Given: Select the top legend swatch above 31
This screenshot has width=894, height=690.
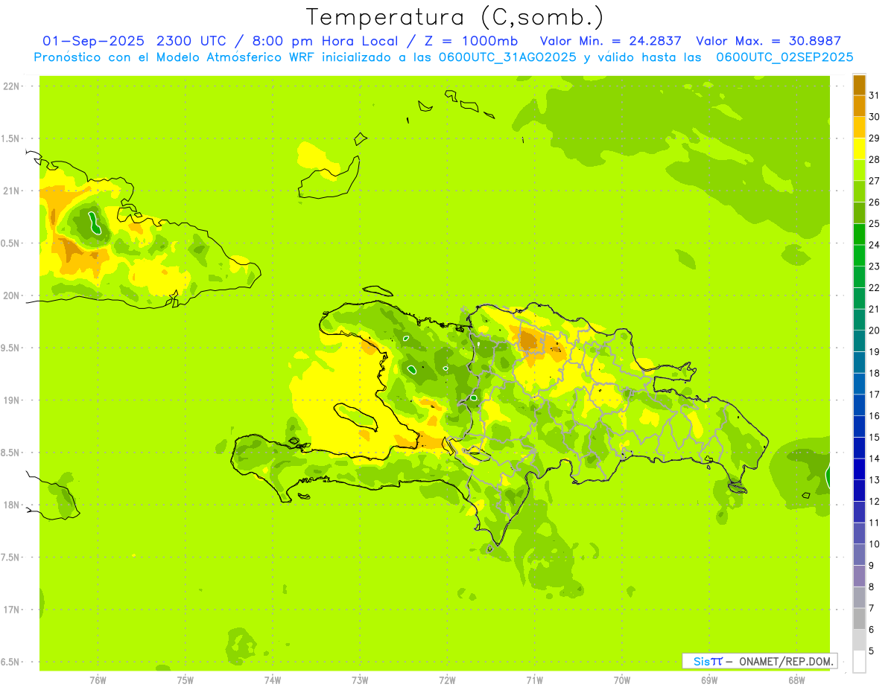Looking at the screenshot, I should click(859, 85).
